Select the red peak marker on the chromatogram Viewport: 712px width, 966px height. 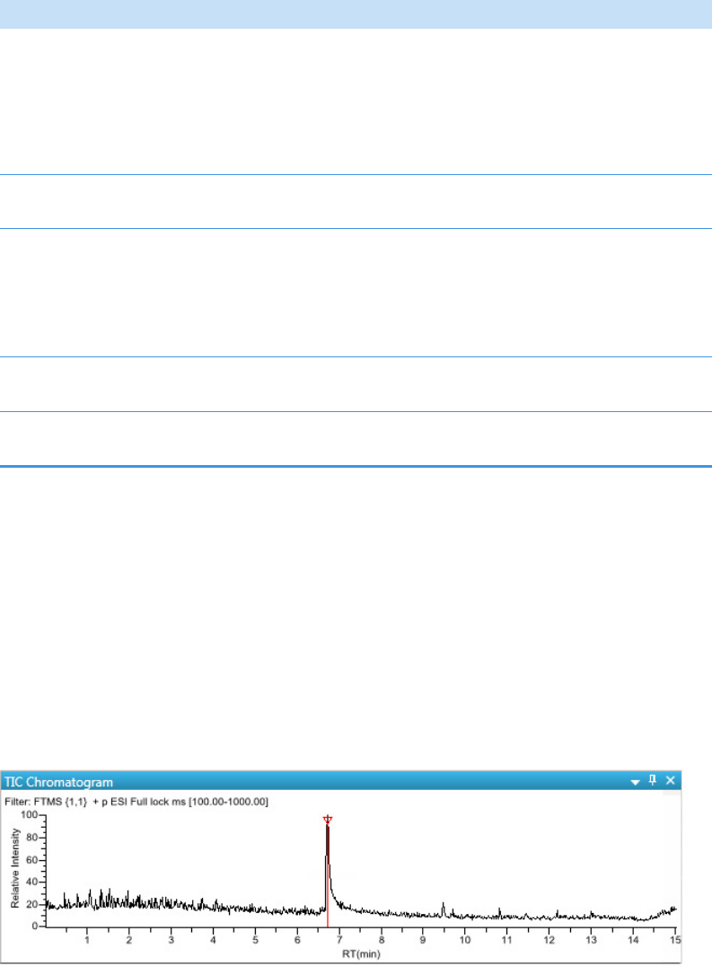pyautogui.click(x=328, y=820)
